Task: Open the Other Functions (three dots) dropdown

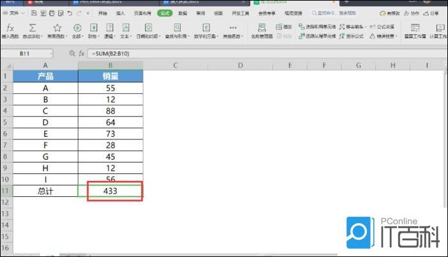Action: pyautogui.click(x=232, y=27)
